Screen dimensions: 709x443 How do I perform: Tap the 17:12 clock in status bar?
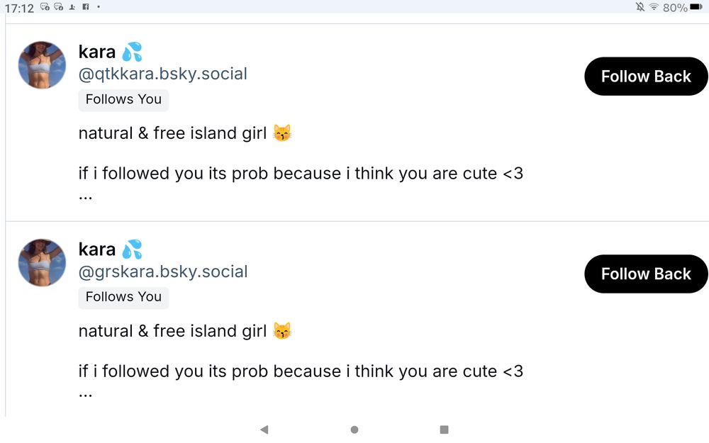point(19,8)
